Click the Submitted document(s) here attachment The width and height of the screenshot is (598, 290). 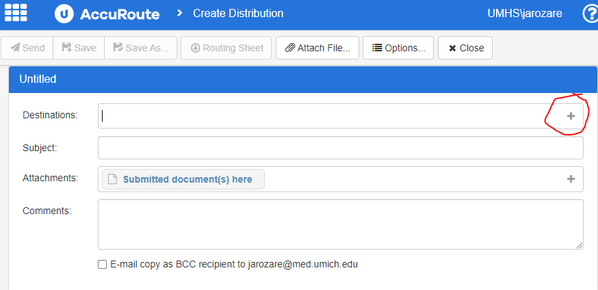[187, 179]
